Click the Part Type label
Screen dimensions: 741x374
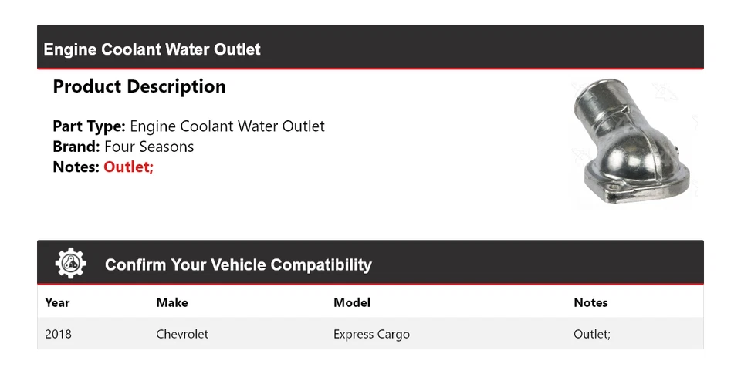[89, 126]
